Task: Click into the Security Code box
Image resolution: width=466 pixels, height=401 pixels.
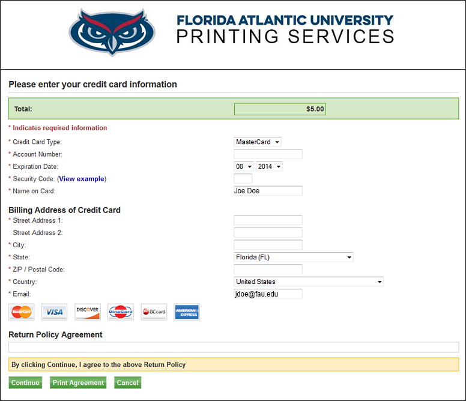Action: pyautogui.click(x=243, y=179)
